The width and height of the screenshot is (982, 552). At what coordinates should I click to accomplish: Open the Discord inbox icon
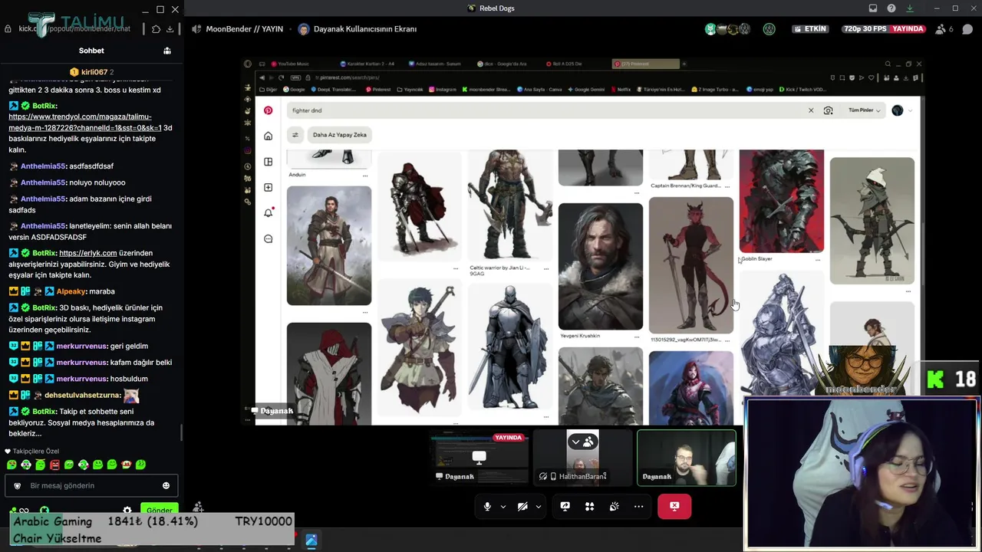pos(873,8)
